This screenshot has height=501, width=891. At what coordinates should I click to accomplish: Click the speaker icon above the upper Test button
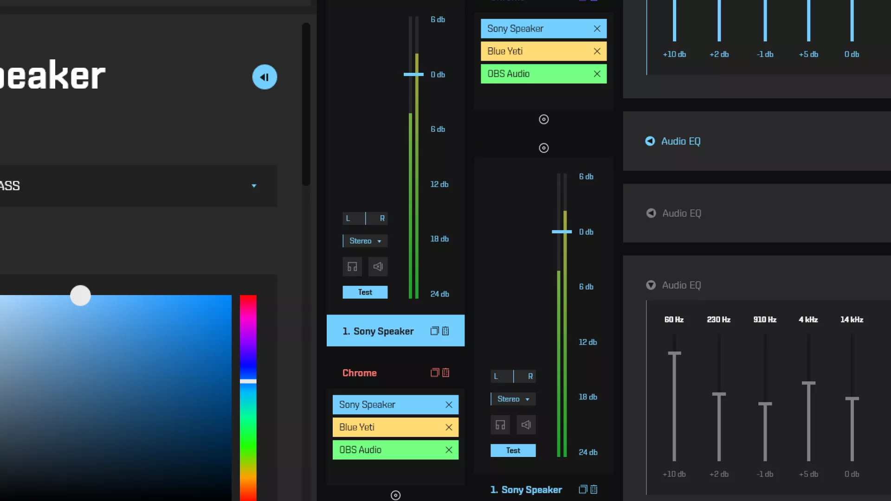tap(378, 267)
